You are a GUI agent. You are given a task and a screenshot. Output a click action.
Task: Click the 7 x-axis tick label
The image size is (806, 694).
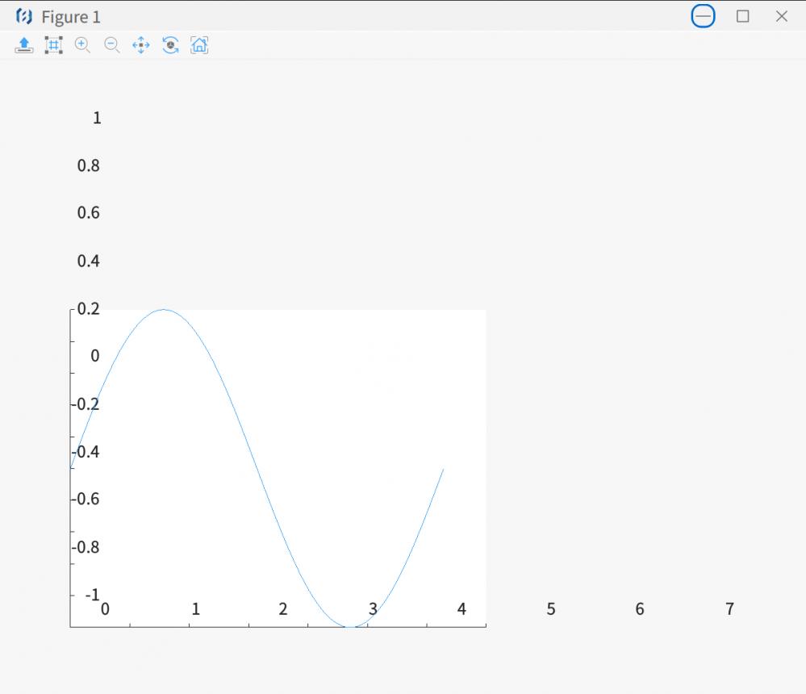[729, 609]
